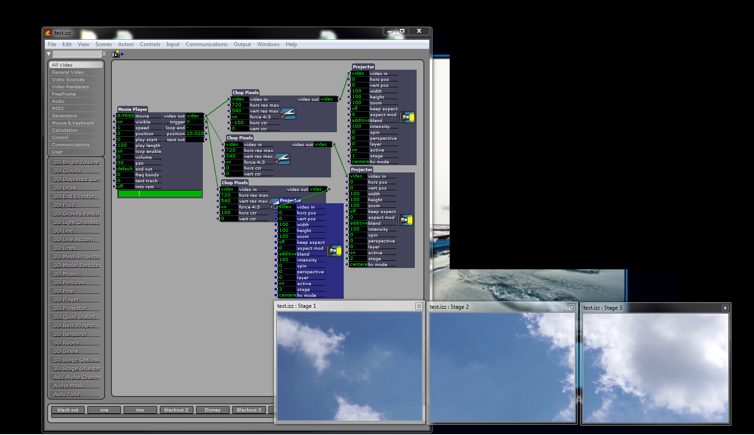Click the horz res max 720 value on the top Chop Pixels
754x435 pixels.
click(240, 105)
